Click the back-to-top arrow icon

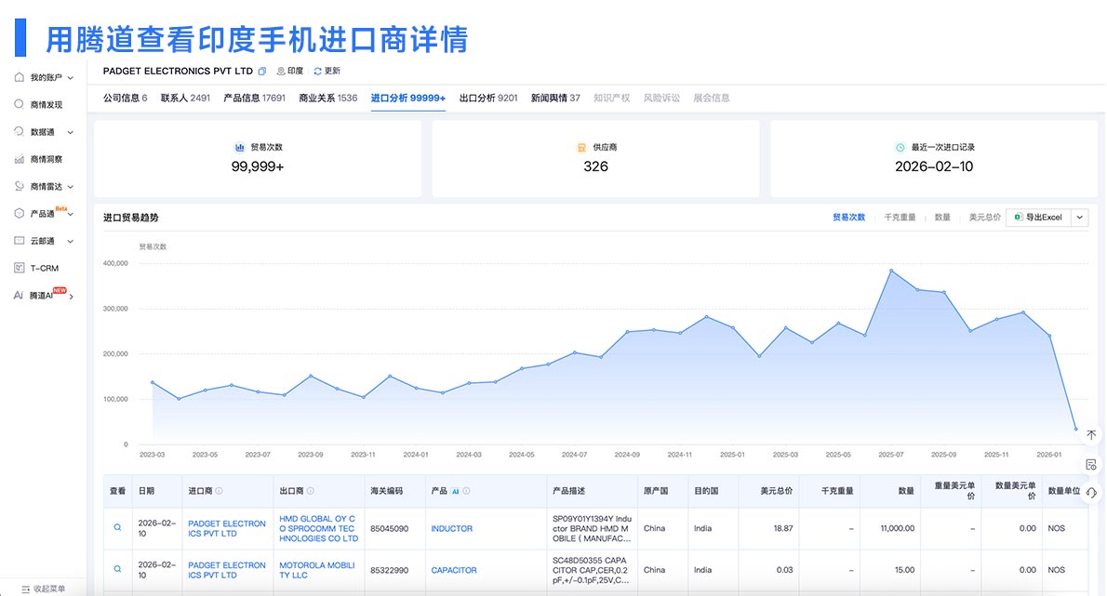(1090, 433)
